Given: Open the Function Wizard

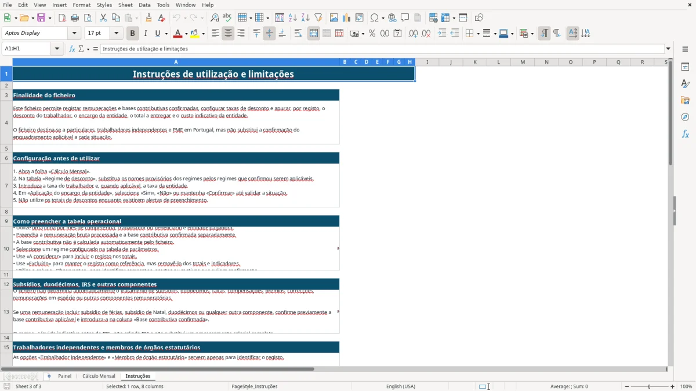Looking at the screenshot, I should (72, 49).
